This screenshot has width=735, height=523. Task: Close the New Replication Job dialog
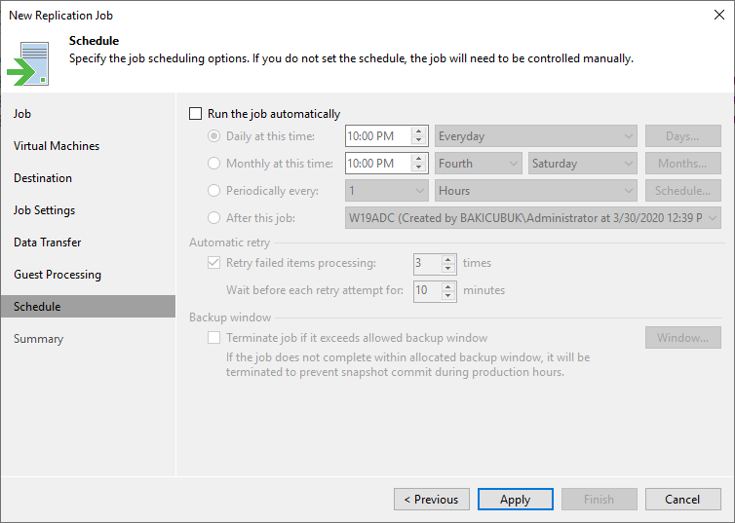[719, 15]
